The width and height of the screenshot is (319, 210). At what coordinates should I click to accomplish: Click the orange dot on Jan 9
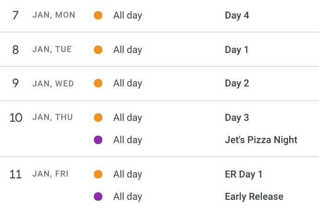click(x=98, y=83)
